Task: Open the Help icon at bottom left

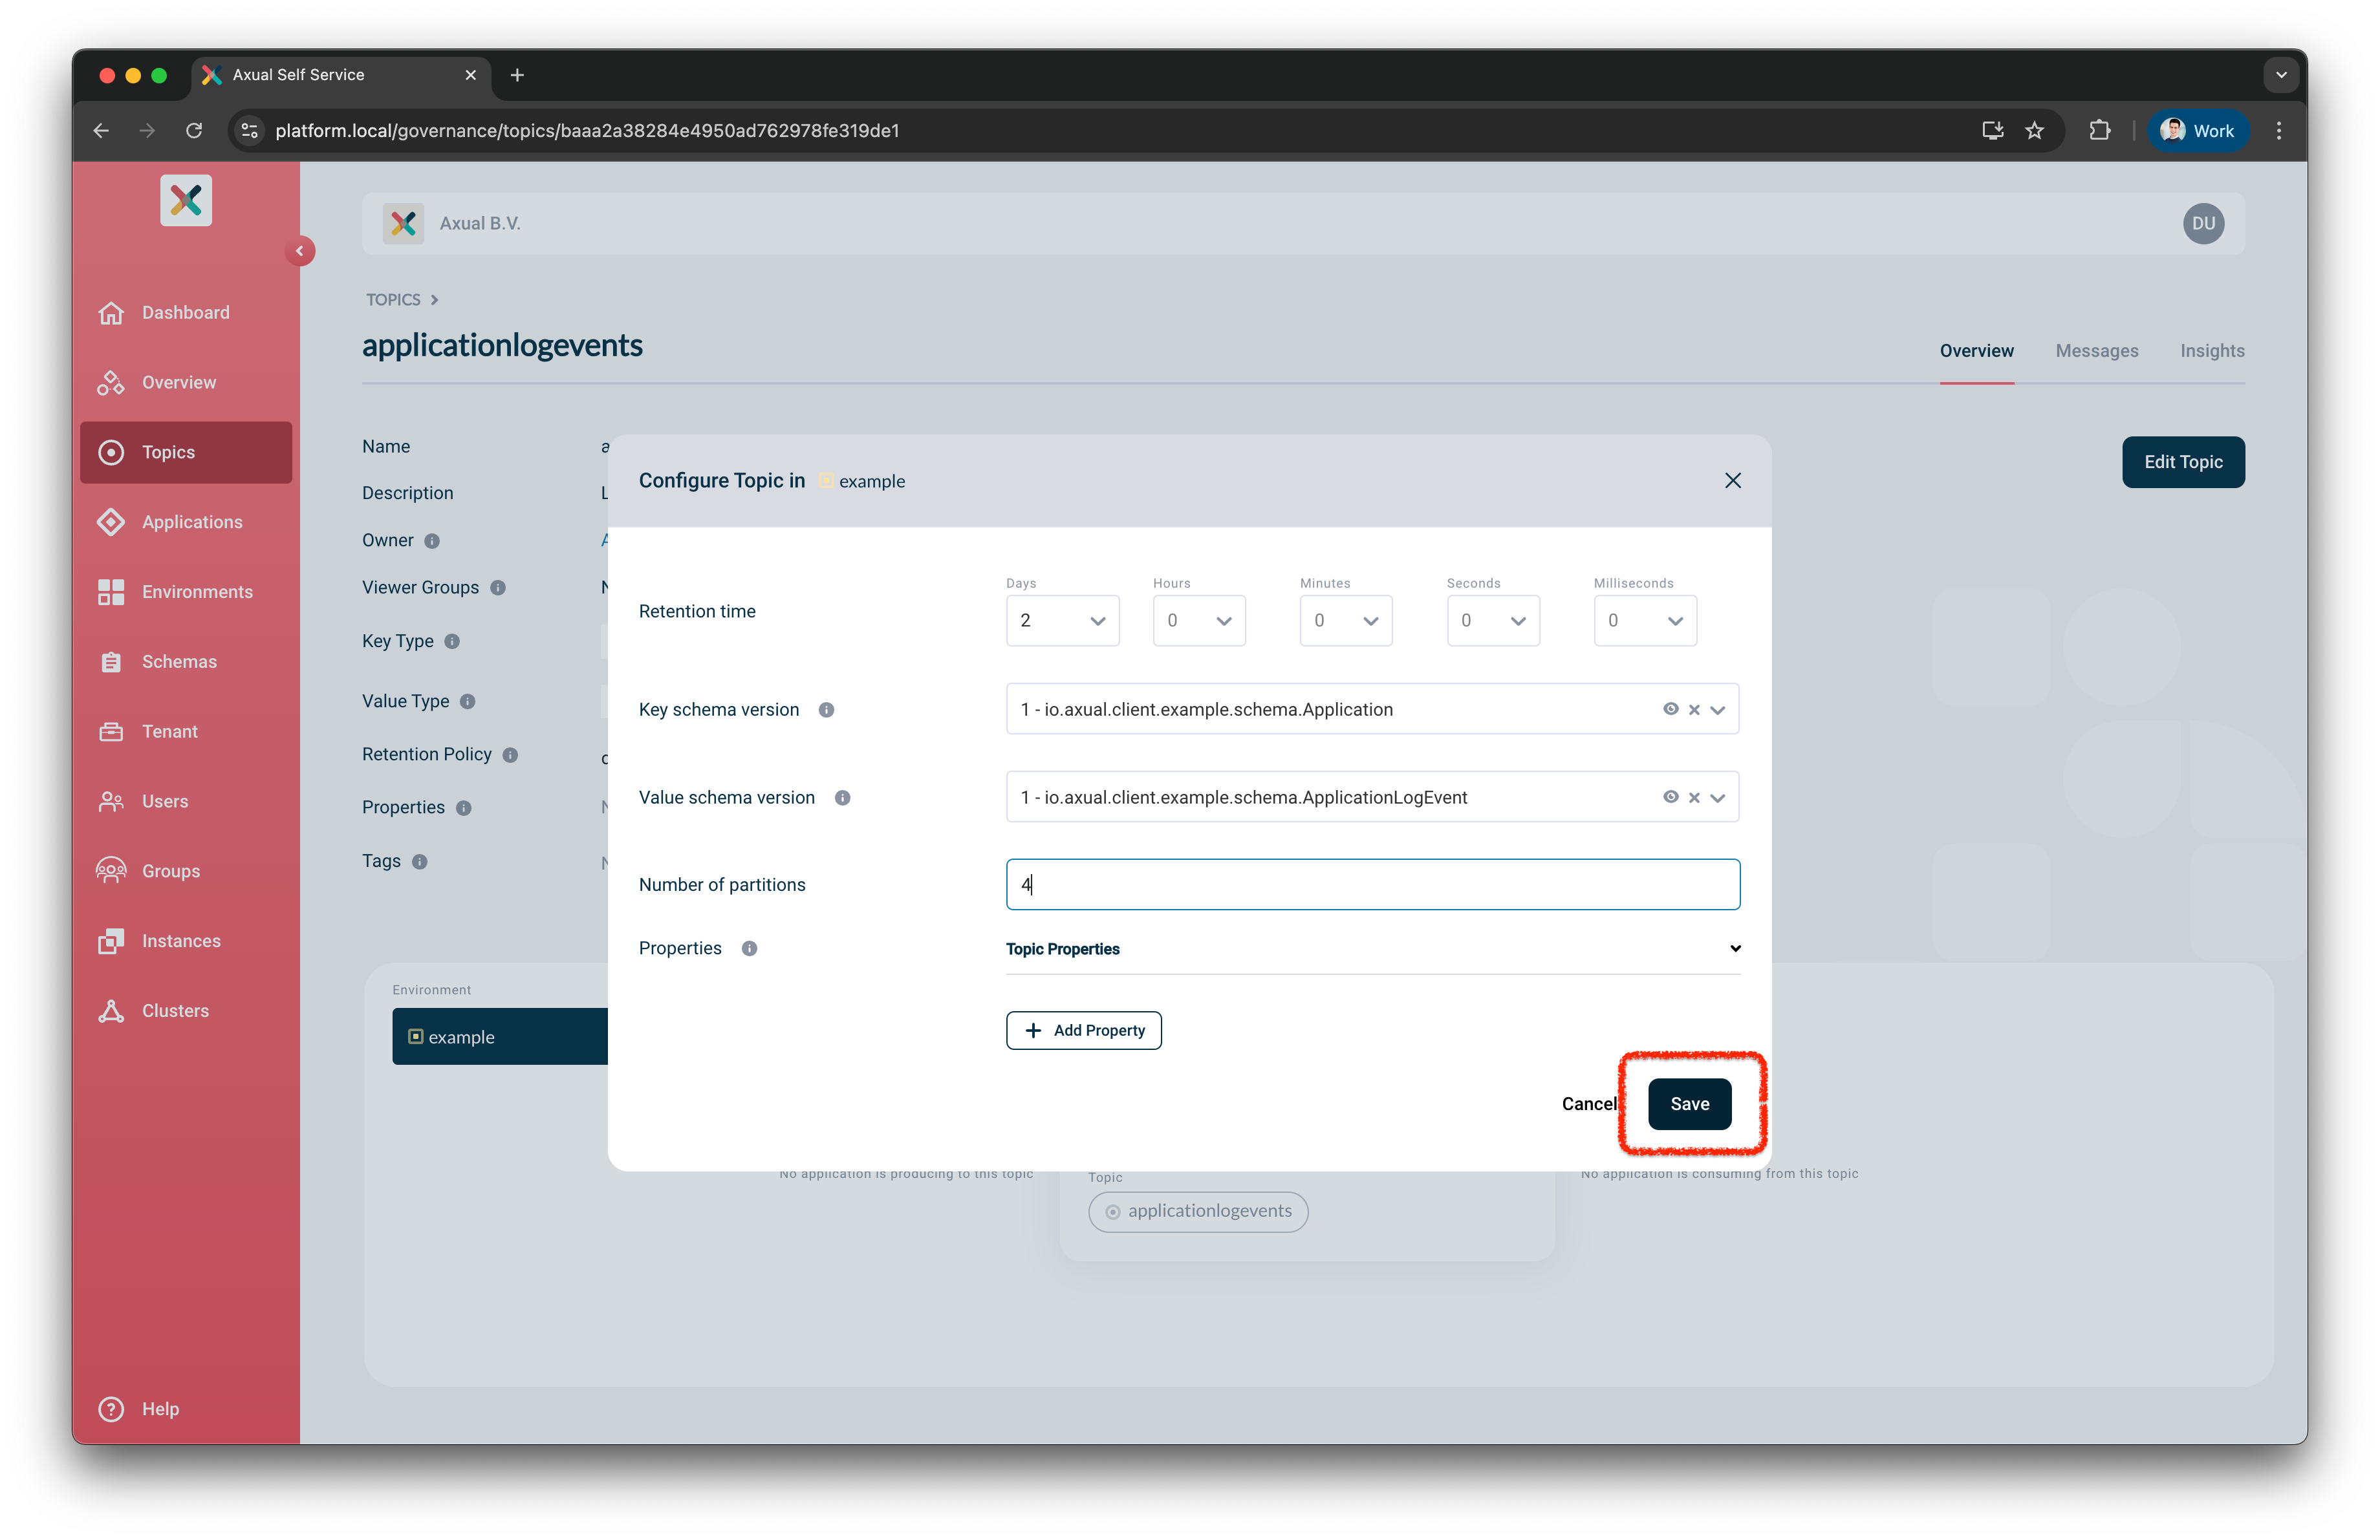Action: [111, 1409]
